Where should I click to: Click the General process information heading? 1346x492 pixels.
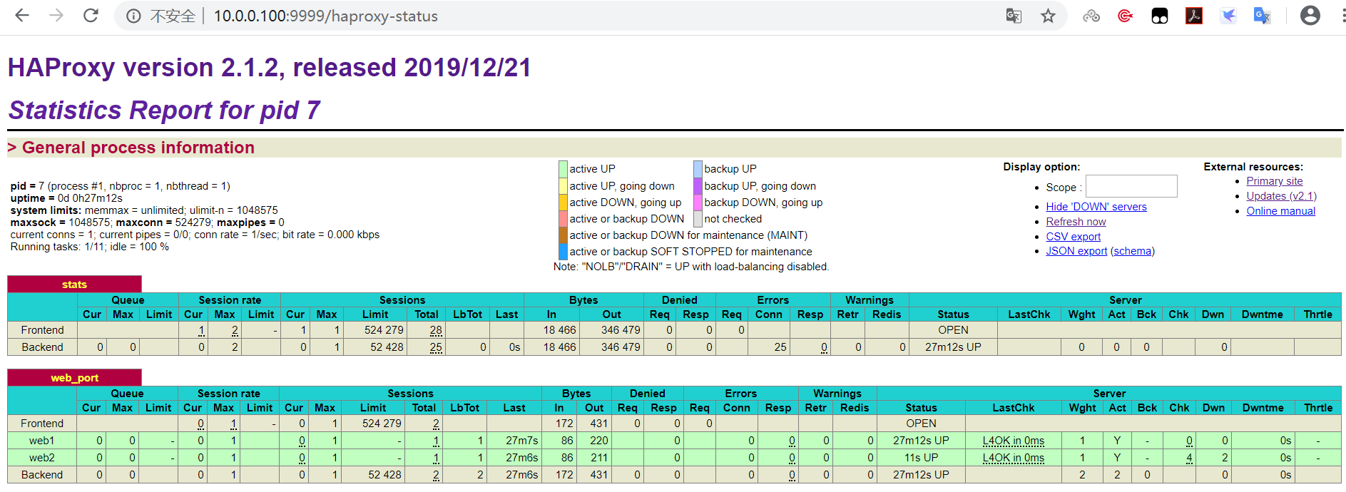tap(138, 148)
